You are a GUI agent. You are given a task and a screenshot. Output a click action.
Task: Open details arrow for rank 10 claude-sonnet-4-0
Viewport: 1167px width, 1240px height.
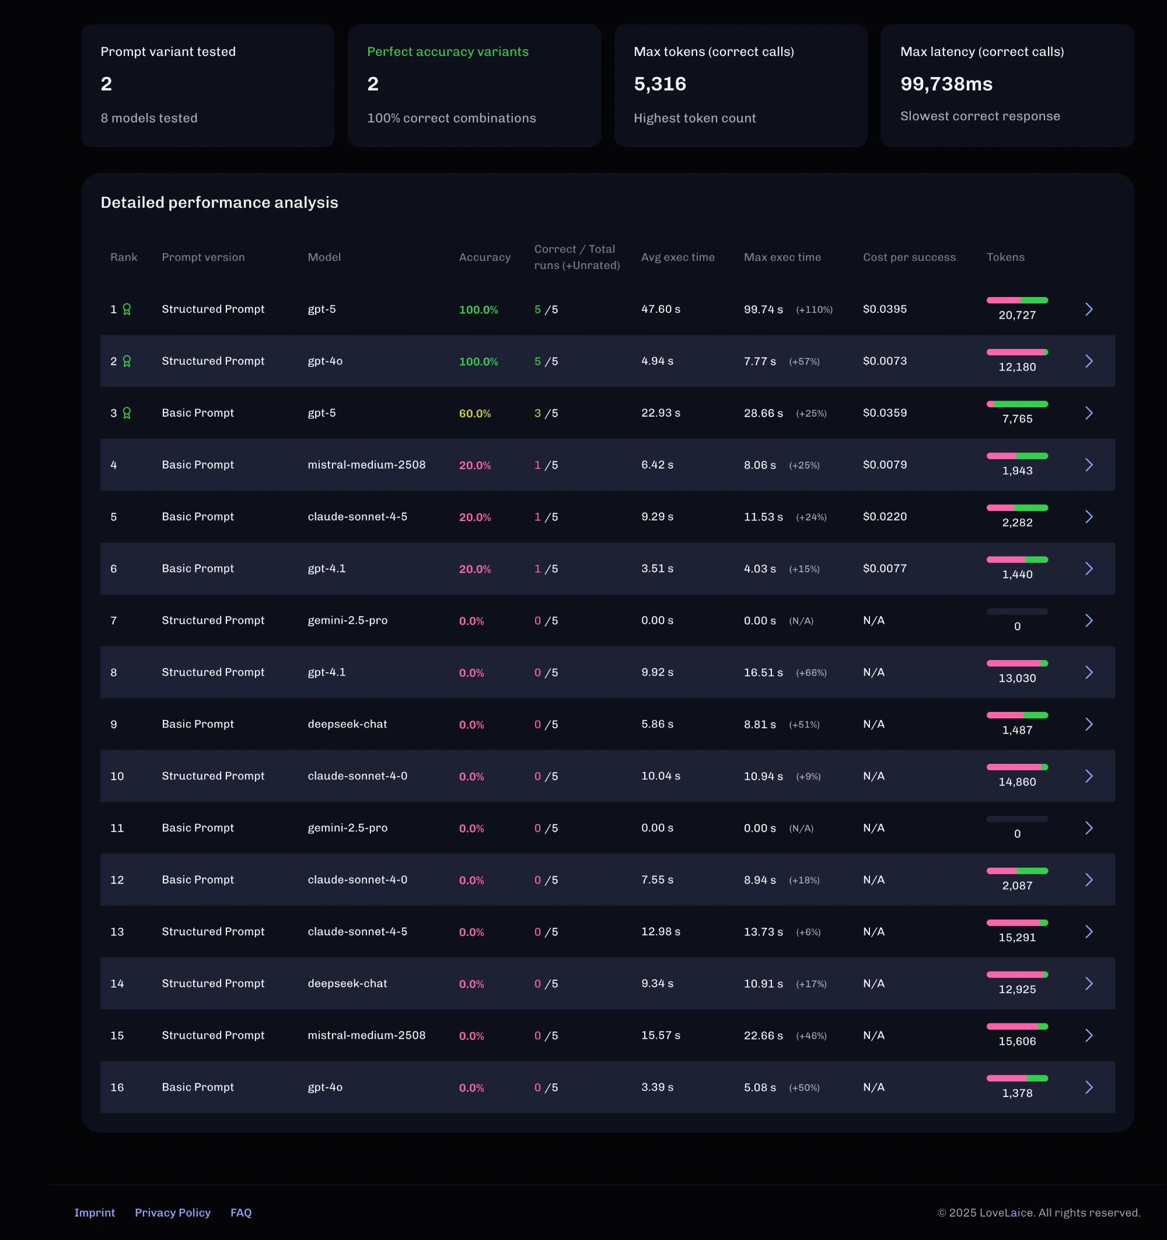pos(1088,776)
